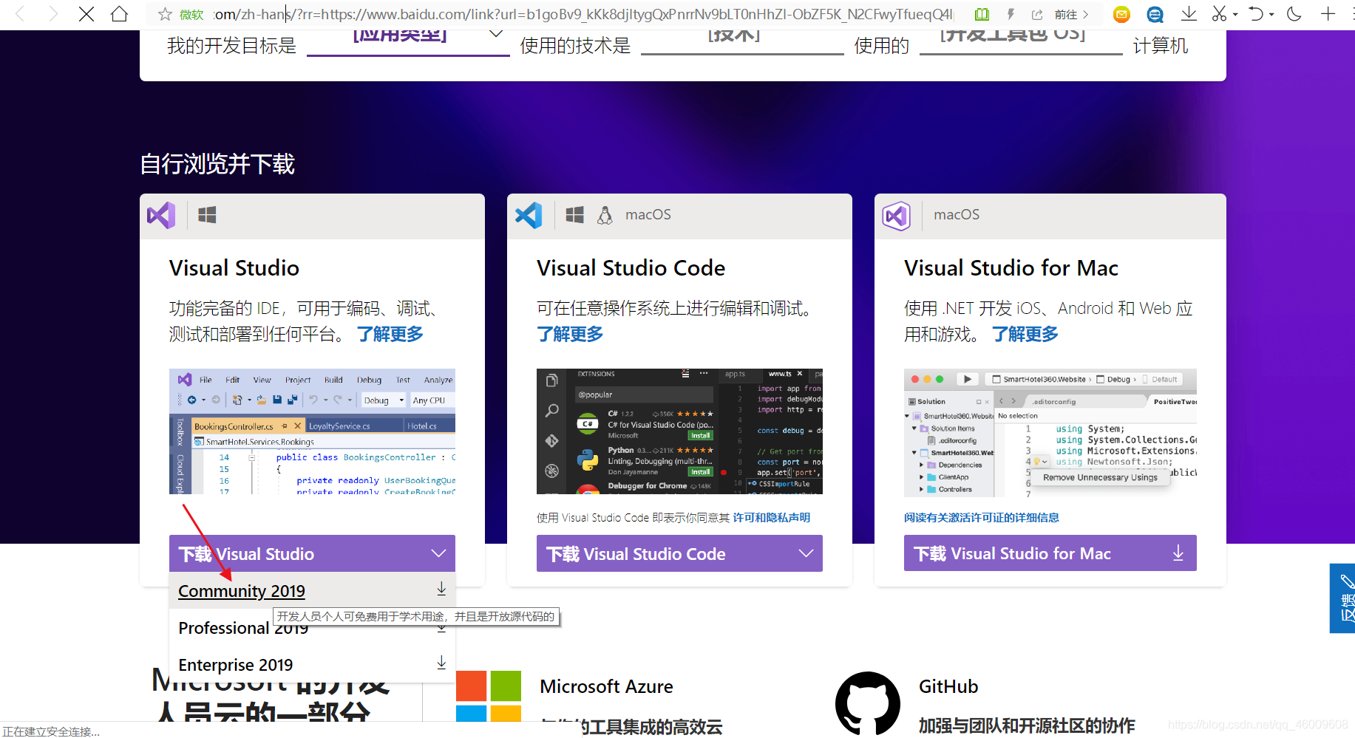This screenshot has width=1355, height=738.
Task: Click the browser forward arrow
Action: click(52, 14)
